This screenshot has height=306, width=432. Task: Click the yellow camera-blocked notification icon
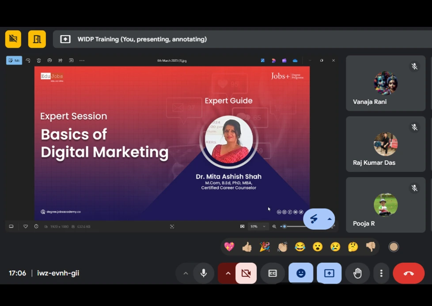pos(13,39)
